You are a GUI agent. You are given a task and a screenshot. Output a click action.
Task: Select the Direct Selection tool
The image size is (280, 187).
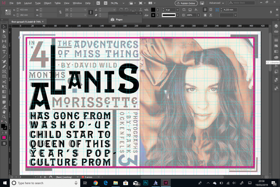[x=4, y=32]
